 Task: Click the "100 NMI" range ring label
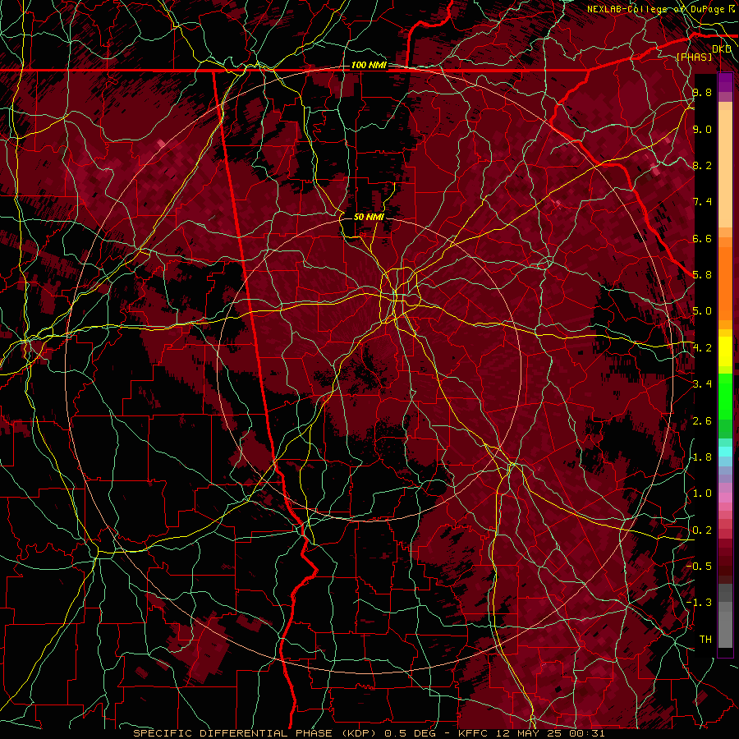point(369,65)
